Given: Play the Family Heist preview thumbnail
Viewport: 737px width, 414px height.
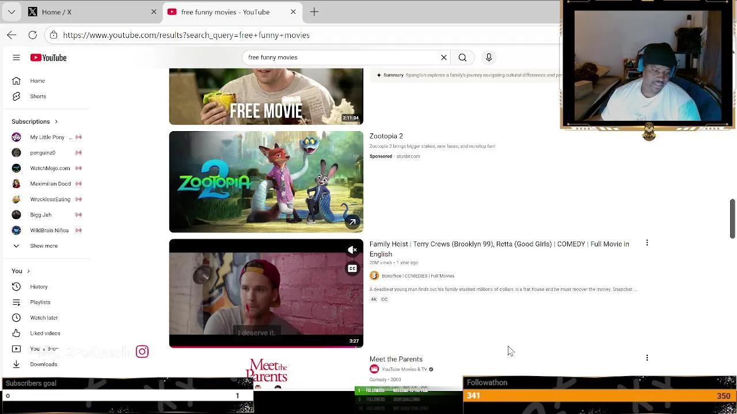Looking at the screenshot, I should click(x=266, y=293).
